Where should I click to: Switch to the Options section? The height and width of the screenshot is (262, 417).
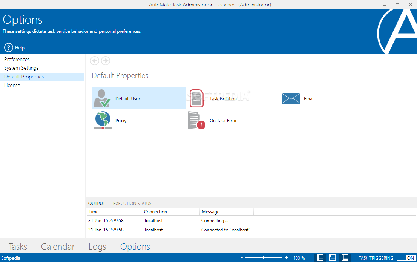pyautogui.click(x=135, y=247)
